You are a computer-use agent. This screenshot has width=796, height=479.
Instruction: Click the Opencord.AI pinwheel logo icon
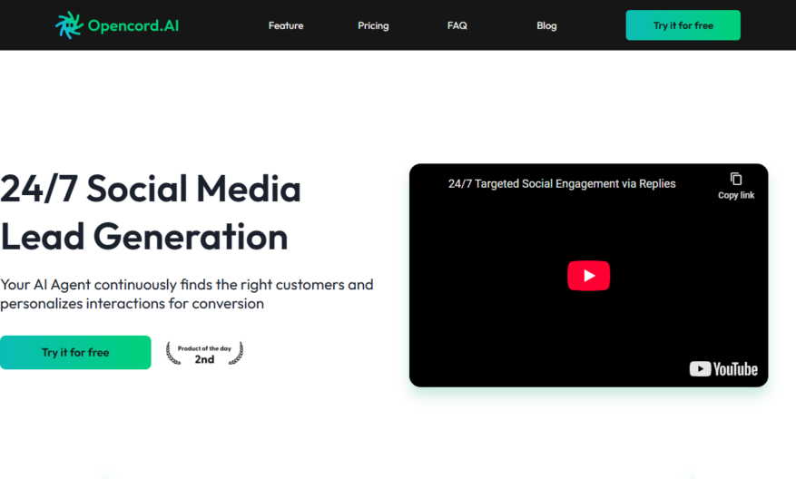point(69,25)
